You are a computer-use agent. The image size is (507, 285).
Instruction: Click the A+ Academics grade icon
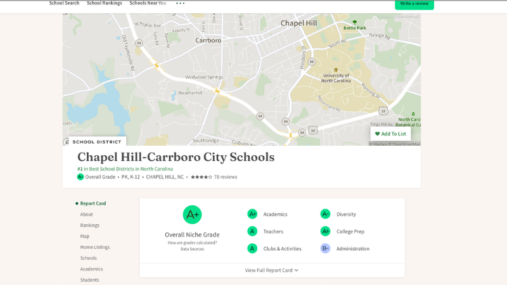pos(252,214)
